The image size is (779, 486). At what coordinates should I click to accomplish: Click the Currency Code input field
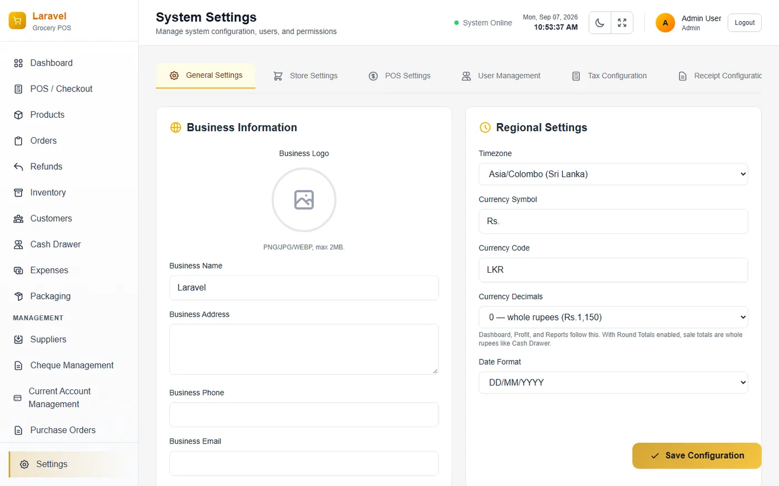tap(613, 270)
